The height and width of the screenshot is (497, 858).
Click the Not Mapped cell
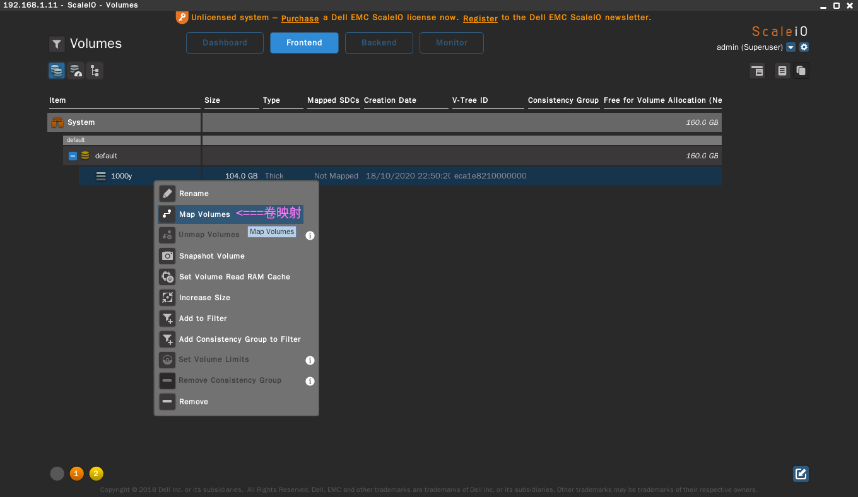[336, 176]
